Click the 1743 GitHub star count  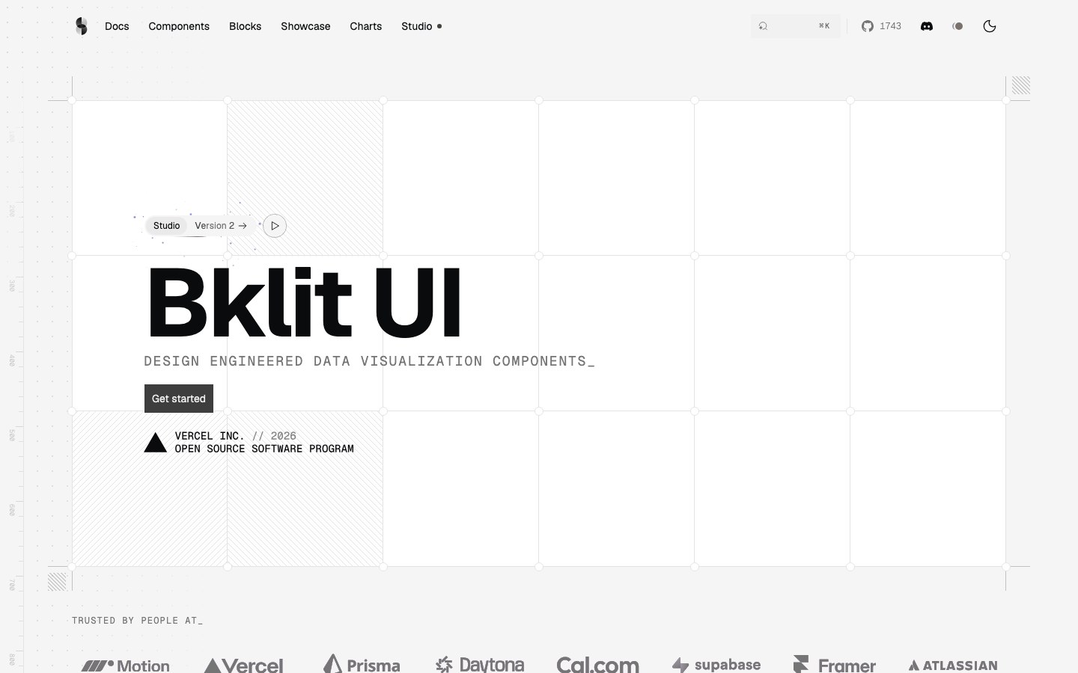point(890,26)
